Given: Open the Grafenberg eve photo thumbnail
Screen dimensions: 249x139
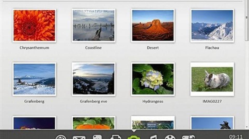Looking at the screenshot, I should pyautogui.click(x=94, y=79).
